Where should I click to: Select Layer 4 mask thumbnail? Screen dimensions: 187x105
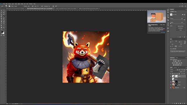176,76
